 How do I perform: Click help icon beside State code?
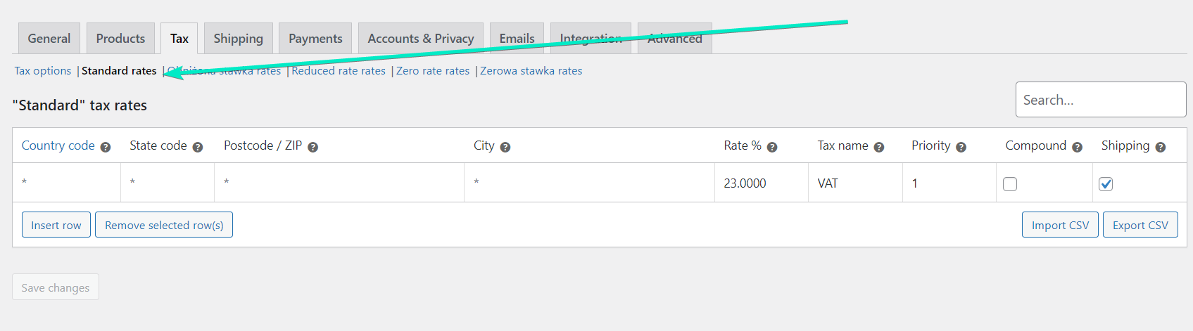[x=198, y=147]
